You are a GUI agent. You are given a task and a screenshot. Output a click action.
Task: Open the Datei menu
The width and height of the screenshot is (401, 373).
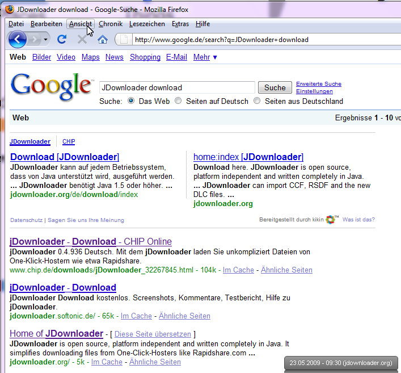click(x=16, y=24)
